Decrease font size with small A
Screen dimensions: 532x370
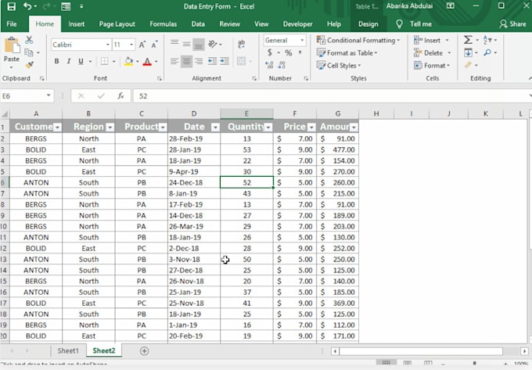(154, 45)
